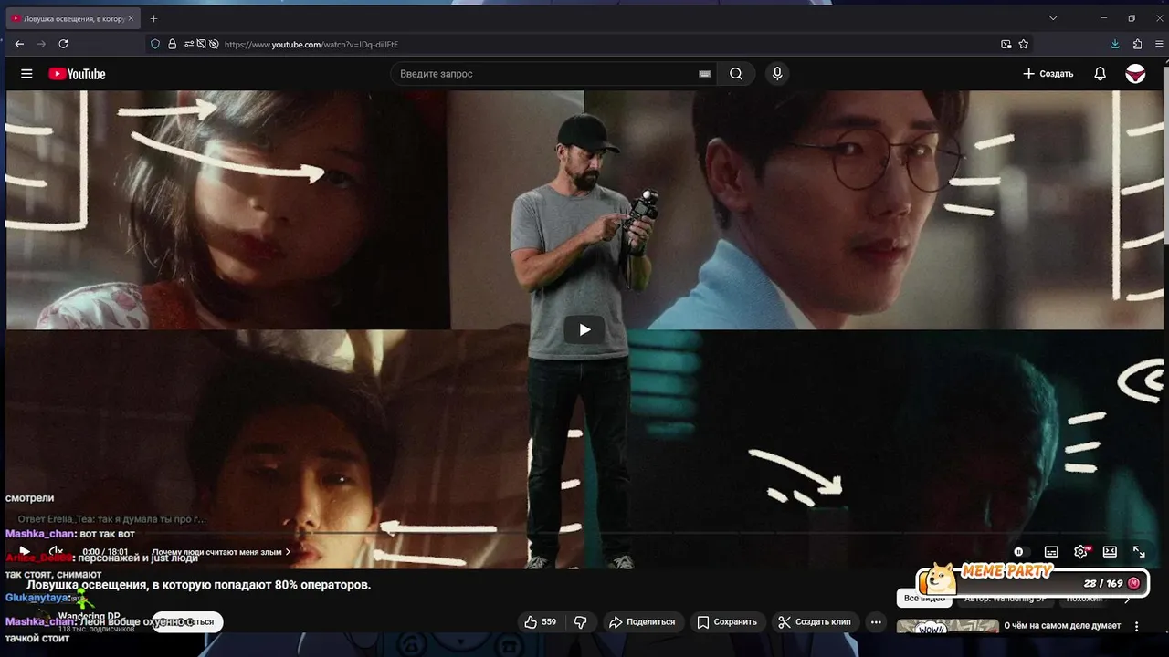This screenshot has width=1169, height=657.
Task: Open the player settings gear
Action: click(1081, 552)
